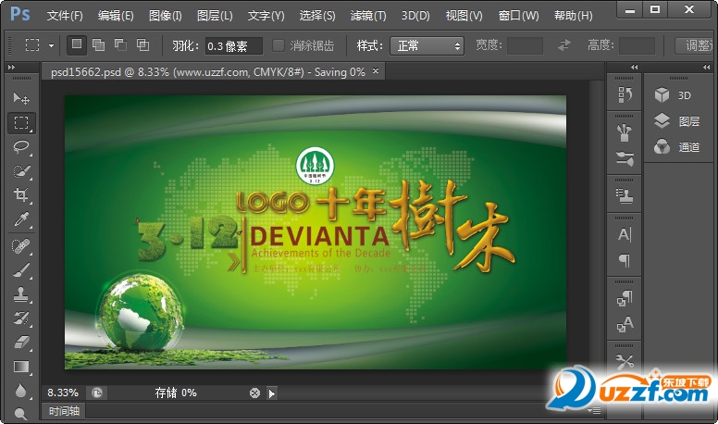Open the 文件(F) menu

[65, 16]
